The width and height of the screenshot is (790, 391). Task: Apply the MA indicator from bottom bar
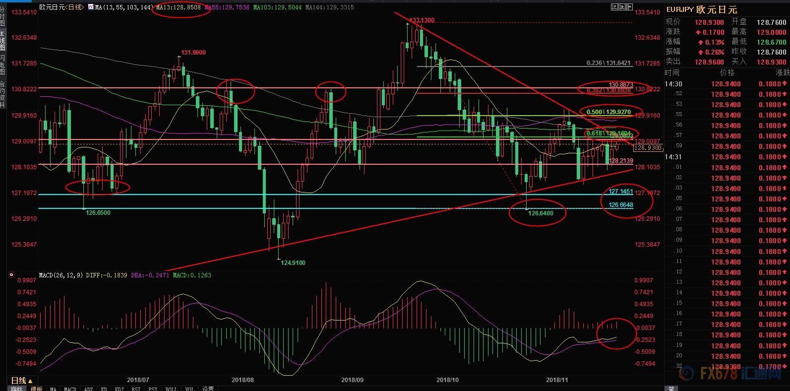53,389
